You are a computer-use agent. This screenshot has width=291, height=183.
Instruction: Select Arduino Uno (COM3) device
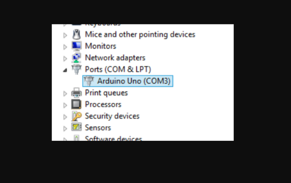click(x=134, y=81)
